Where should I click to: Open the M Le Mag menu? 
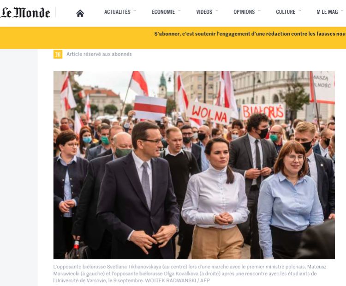pyautogui.click(x=327, y=12)
